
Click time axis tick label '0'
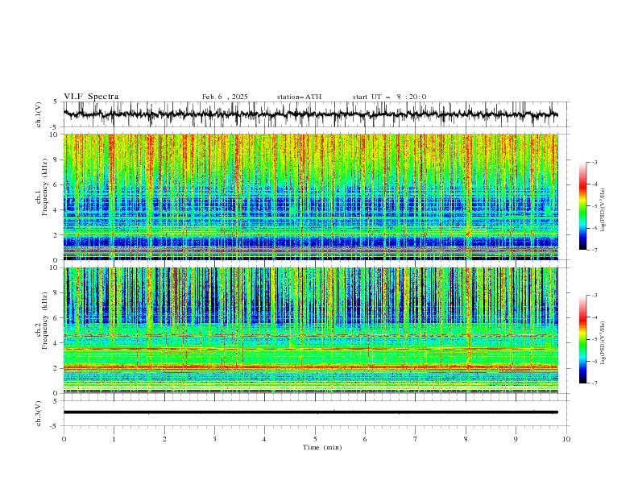64,439
